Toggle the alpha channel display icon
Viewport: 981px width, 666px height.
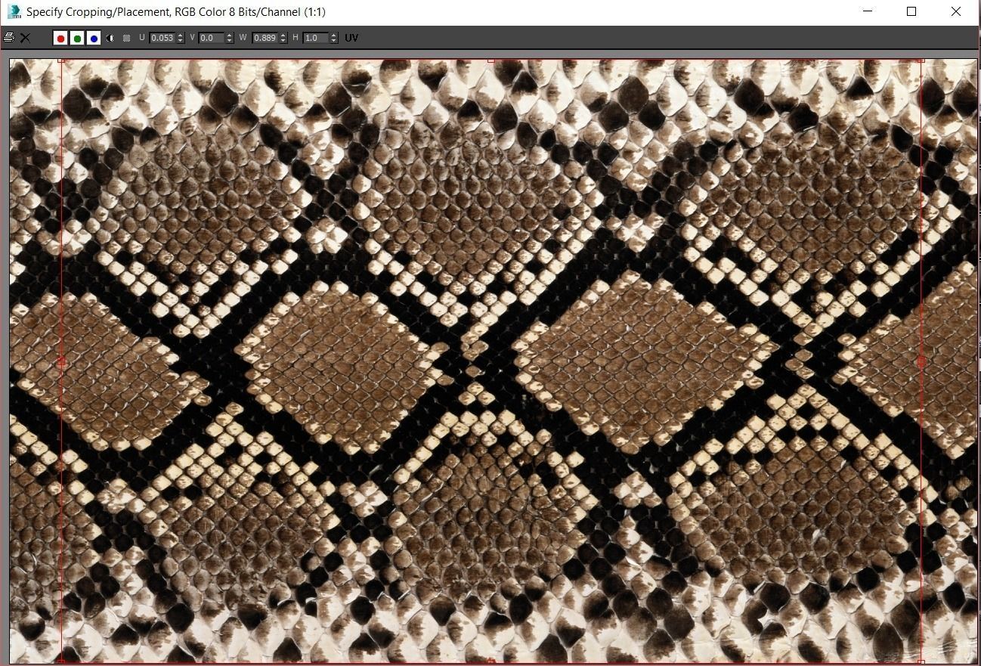(110, 38)
